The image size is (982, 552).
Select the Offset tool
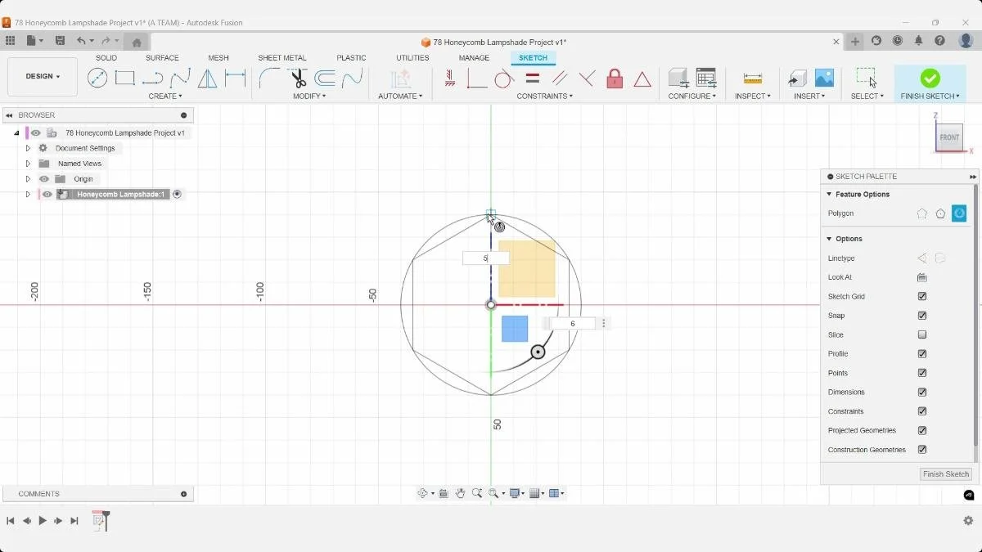[x=325, y=79]
